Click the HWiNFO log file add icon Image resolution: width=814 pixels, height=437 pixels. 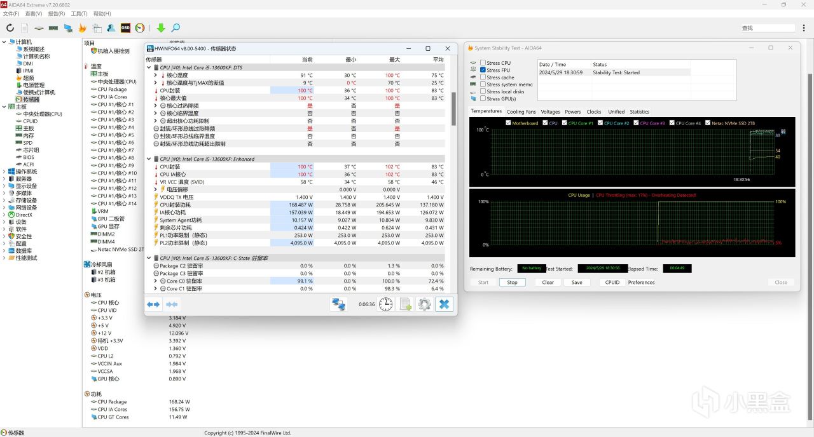pos(406,304)
